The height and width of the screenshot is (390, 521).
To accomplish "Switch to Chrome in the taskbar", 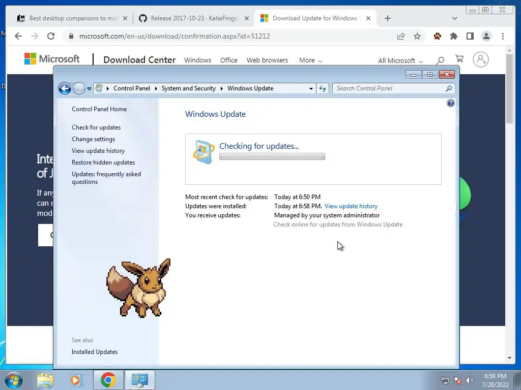I will point(108,380).
